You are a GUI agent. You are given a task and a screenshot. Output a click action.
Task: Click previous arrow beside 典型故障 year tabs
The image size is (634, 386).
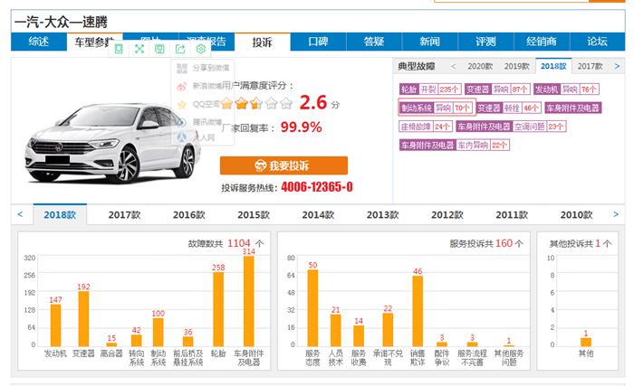[453, 66]
